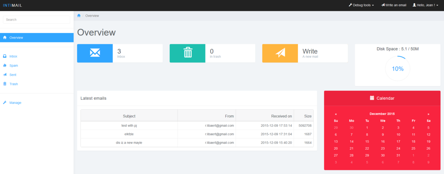This screenshot has height=174, width=444.
Task: Click the green trash can tile icon
Action: pos(187,53)
